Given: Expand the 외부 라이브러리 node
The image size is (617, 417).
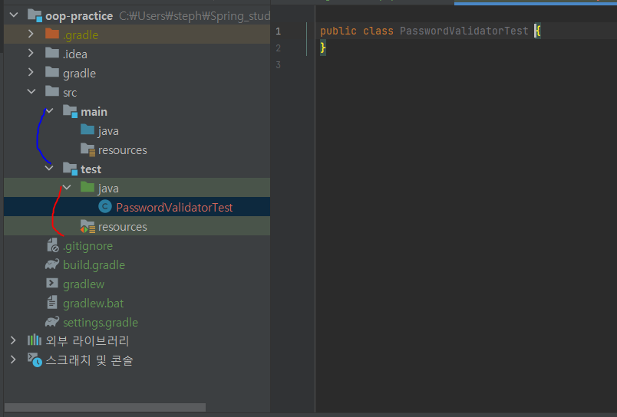Looking at the screenshot, I should point(13,340).
